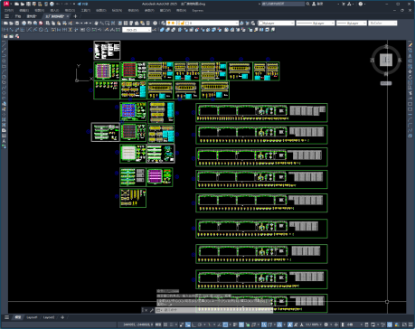
Task: Open the Express menu
Action: [x=197, y=10]
